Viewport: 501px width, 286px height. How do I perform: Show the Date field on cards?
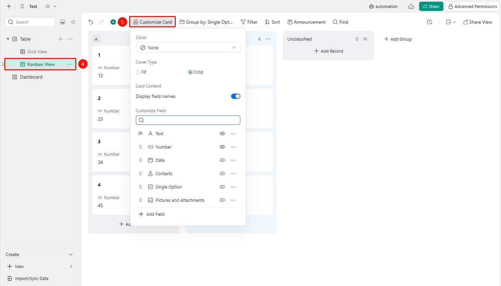coord(222,160)
